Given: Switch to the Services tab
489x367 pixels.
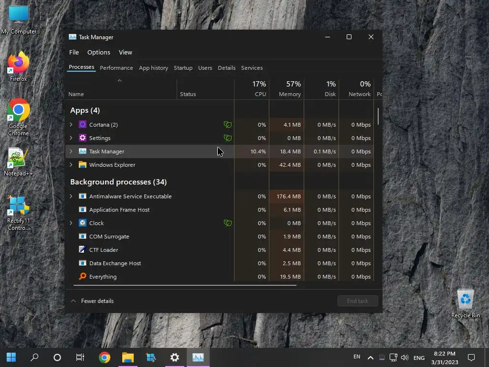Looking at the screenshot, I should coord(252,68).
